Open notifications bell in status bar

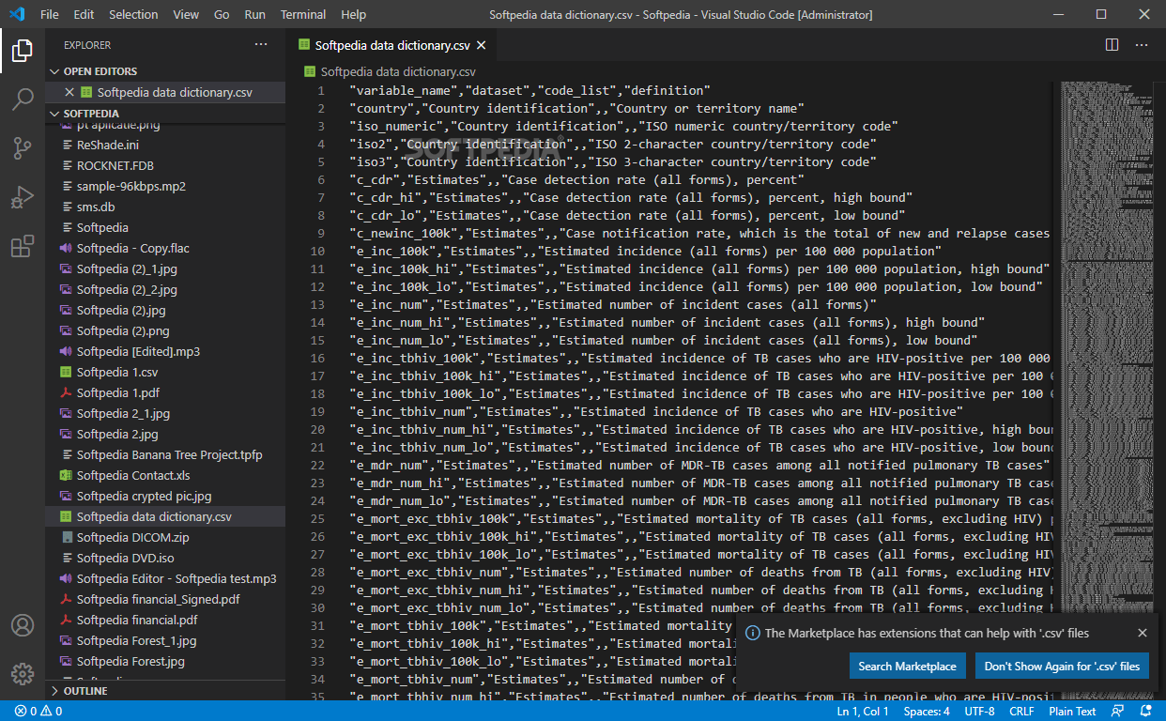1146,711
